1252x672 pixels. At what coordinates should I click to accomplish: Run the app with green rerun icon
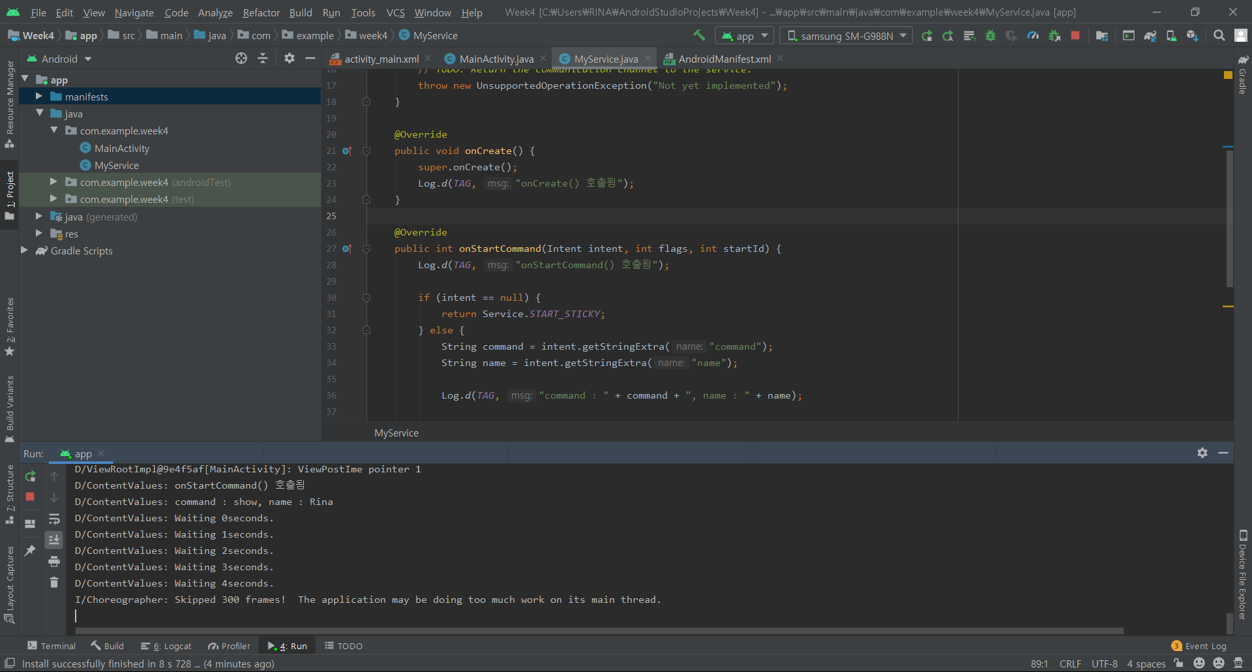pyautogui.click(x=927, y=36)
